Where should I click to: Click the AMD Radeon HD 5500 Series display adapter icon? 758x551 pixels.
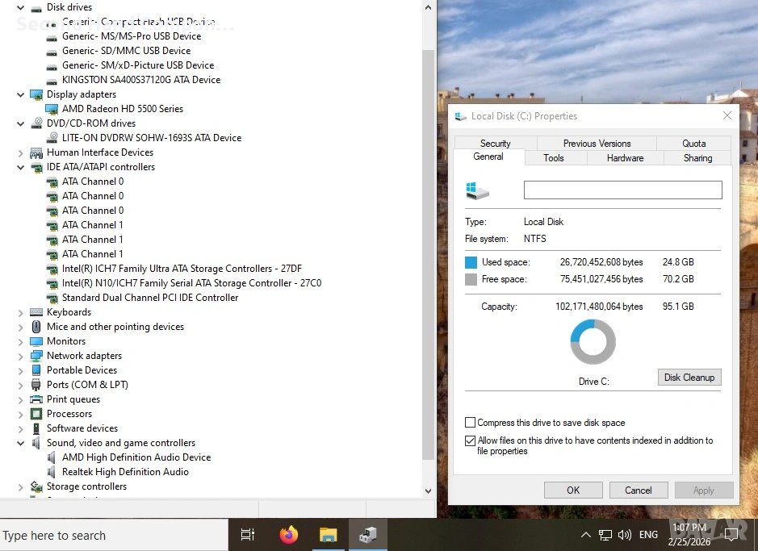(x=52, y=109)
